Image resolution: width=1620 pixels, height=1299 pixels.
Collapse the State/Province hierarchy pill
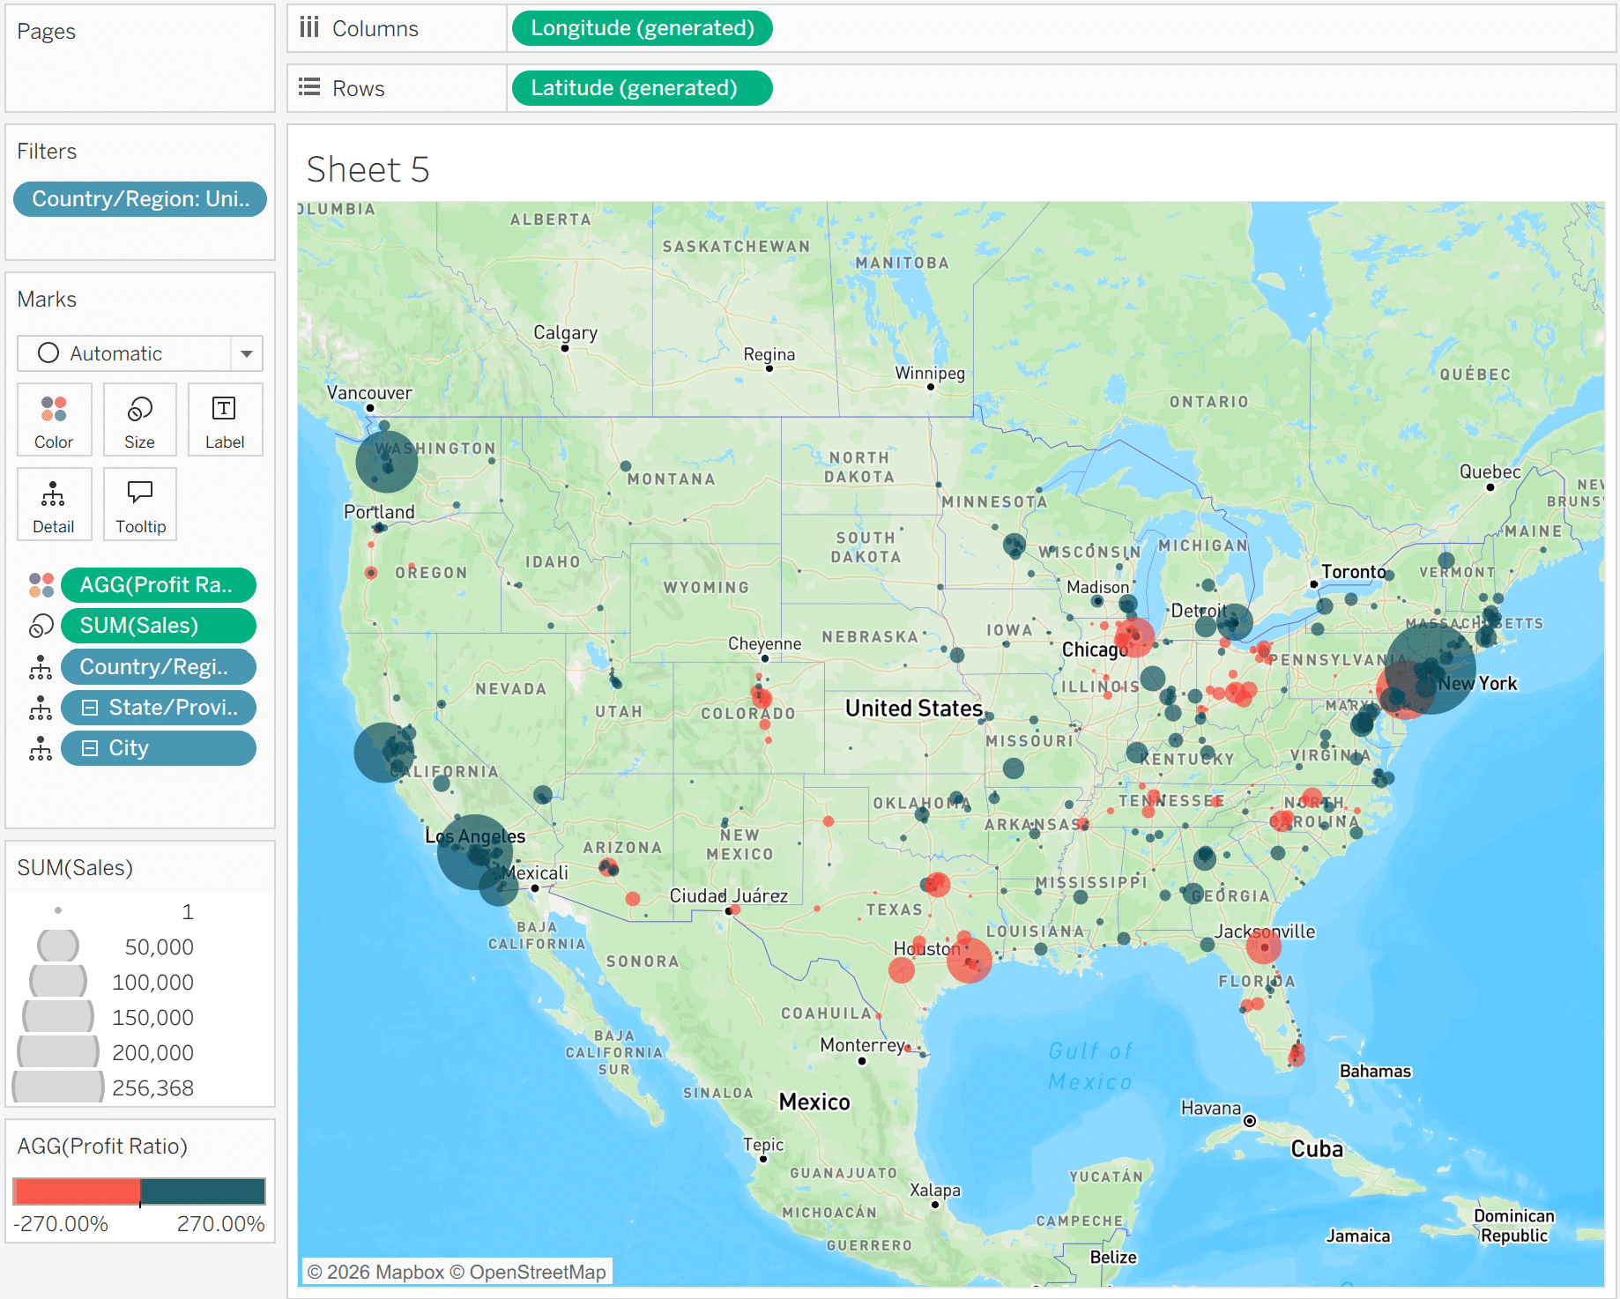click(x=90, y=708)
